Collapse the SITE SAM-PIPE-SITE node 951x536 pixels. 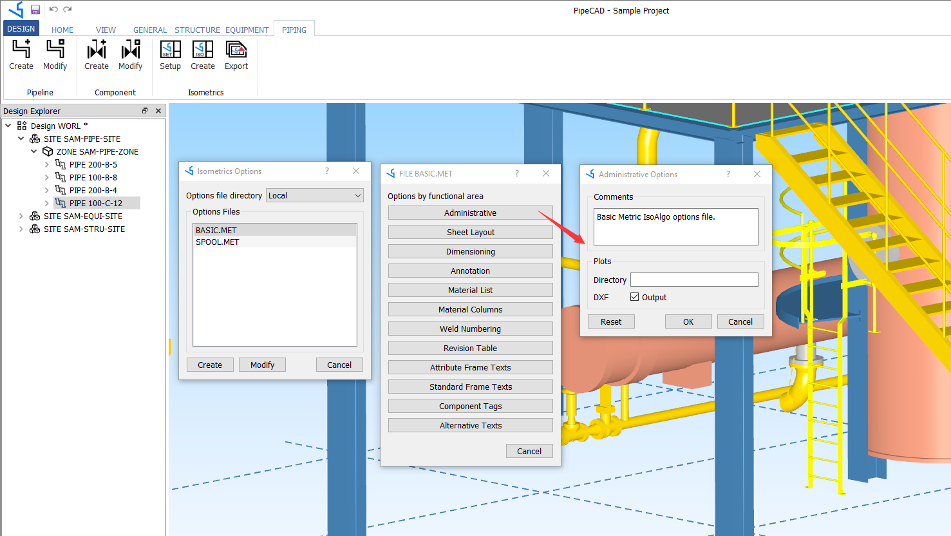pos(21,139)
